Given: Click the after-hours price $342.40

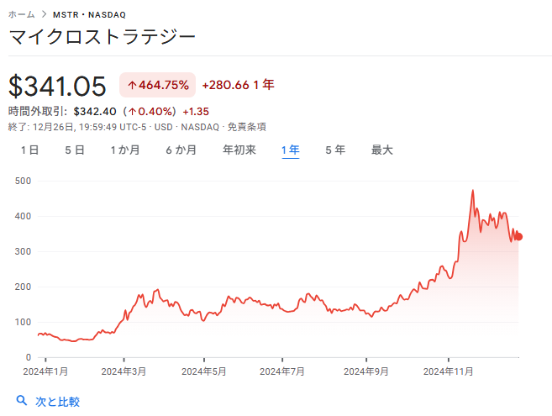Looking at the screenshot, I should pos(94,111).
